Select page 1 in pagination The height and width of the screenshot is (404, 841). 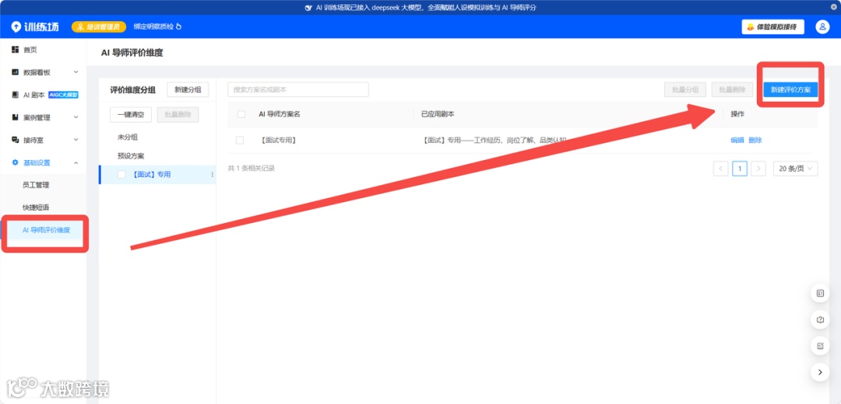point(740,169)
